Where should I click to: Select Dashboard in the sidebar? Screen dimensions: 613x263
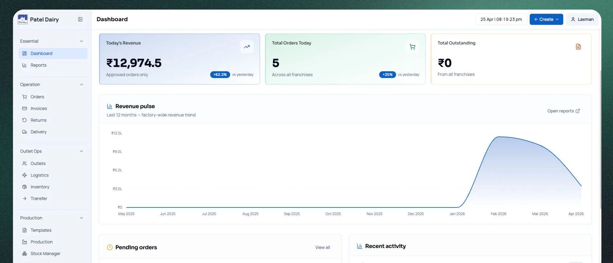coord(53,54)
